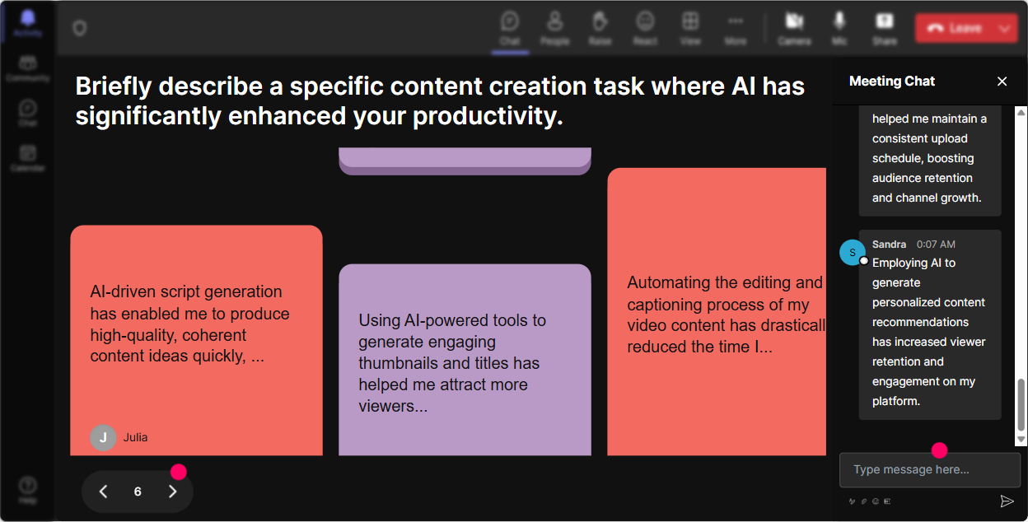Click Sandra's personalized content recommendations message
The height and width of the screenshot is (522, 1028).
pyautogui.click(x=930, y=324)
